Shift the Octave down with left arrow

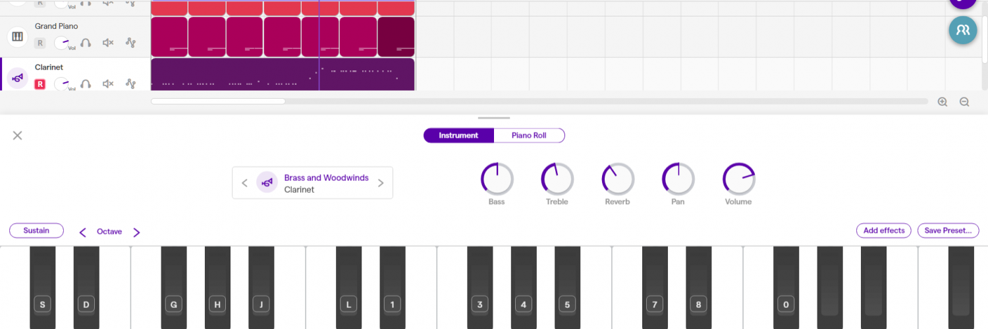[x=83, y=232]
